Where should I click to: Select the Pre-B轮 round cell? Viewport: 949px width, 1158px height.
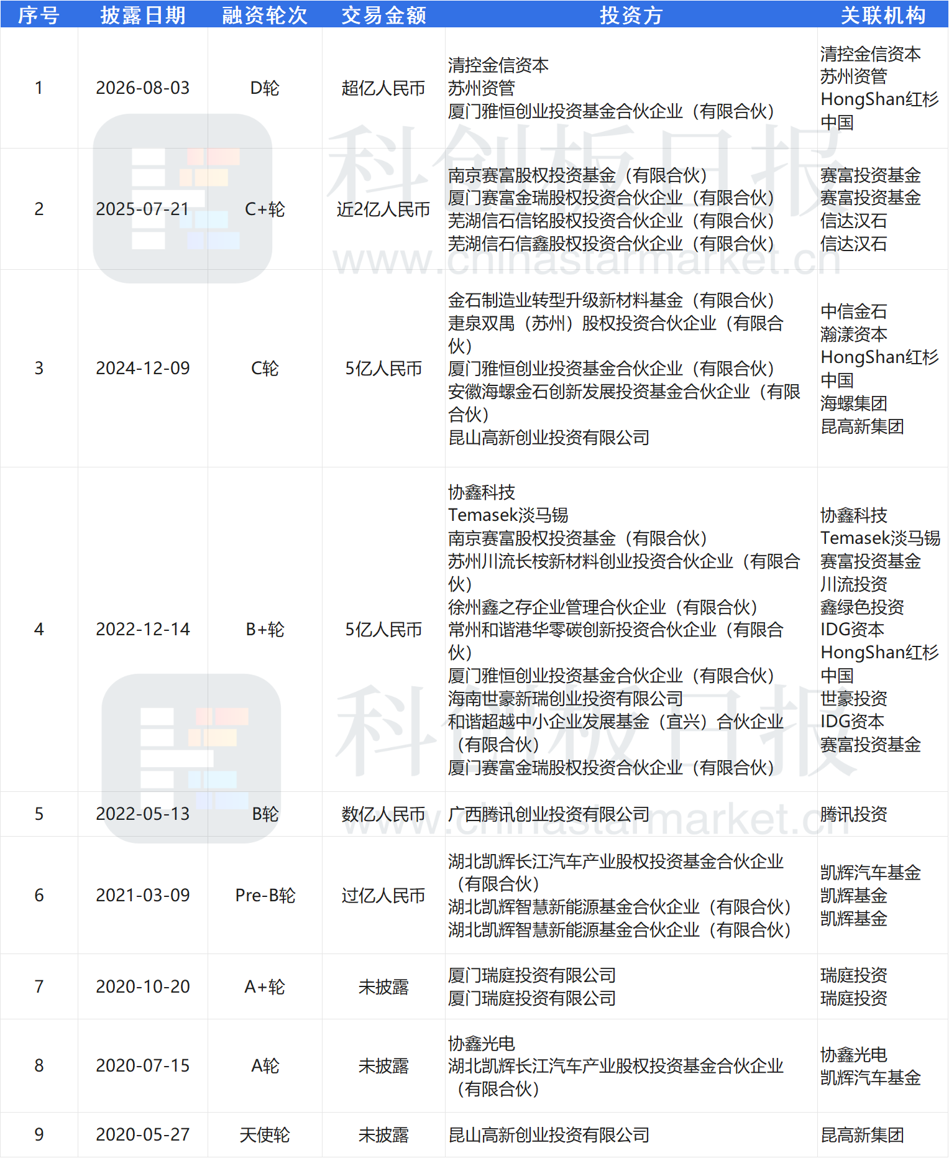265,895
